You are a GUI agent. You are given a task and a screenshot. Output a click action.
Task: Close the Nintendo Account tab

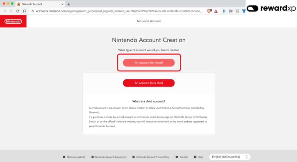coord(62,4)
